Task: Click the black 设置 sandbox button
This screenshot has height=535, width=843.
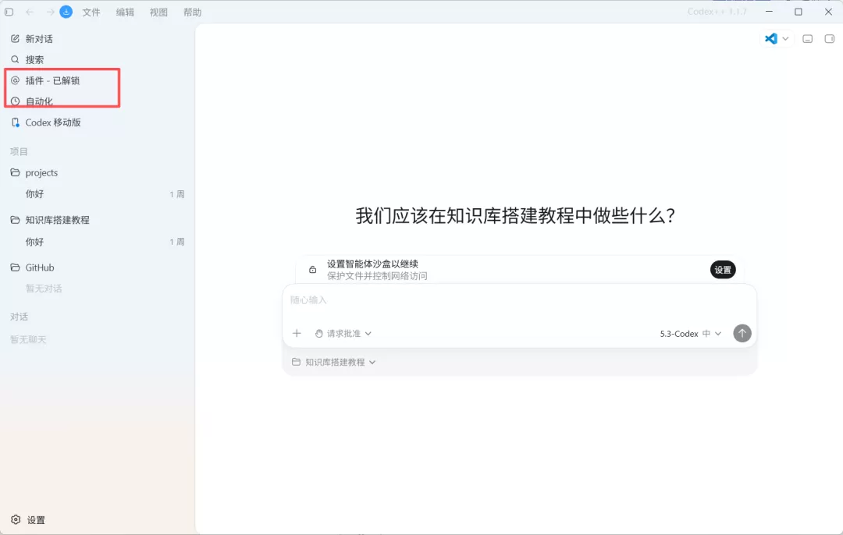Action: click(x=723, y=270)
